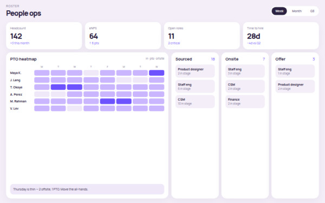The width and height of the screenshot is (325, 203).
Task: Click the V. Lev row name
Action: tap(14, 109)
